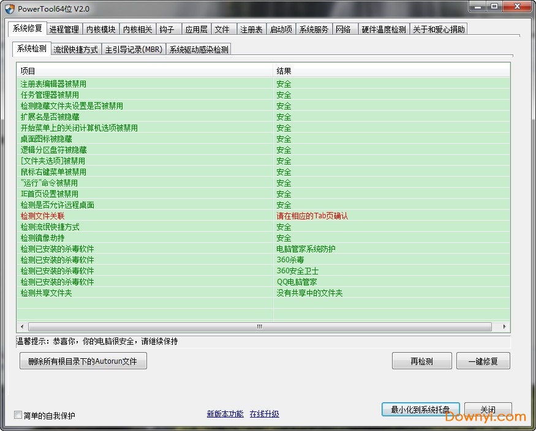The height and width of the screenshot is (431, 536).
Task: Switch to the 启动项 tab
Action: click(x=281, y=28)
